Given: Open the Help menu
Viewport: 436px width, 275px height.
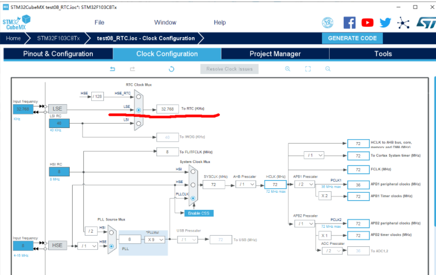Looking at the screenshot, I should click(x=219, y=22).
